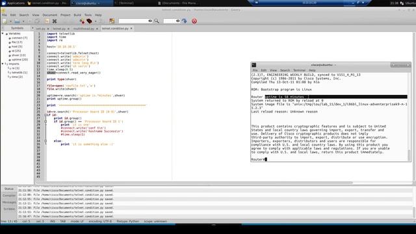Screen dimensions: 416x234
Task: Open the Edit menu in Geany
Action: (13, 15)
